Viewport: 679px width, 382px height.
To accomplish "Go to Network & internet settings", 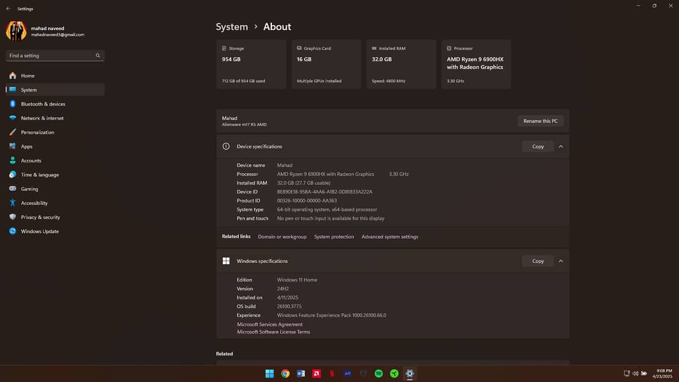I will (x=55, y=118).
